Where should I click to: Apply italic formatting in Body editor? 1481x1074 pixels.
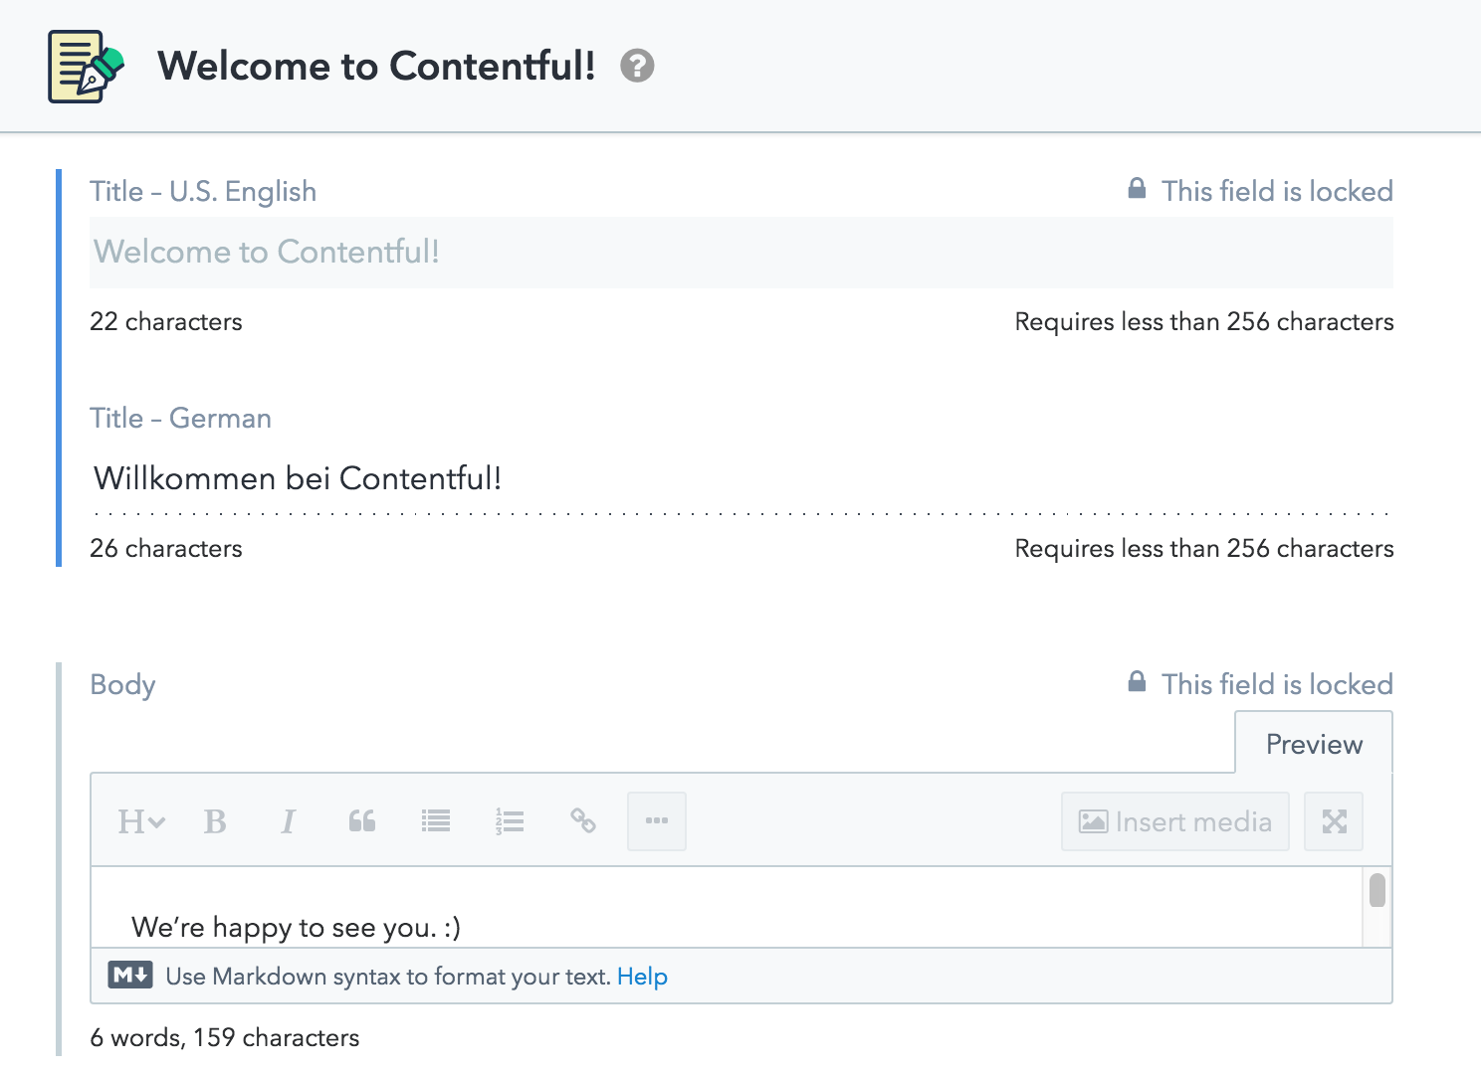[x=288, y=821]
